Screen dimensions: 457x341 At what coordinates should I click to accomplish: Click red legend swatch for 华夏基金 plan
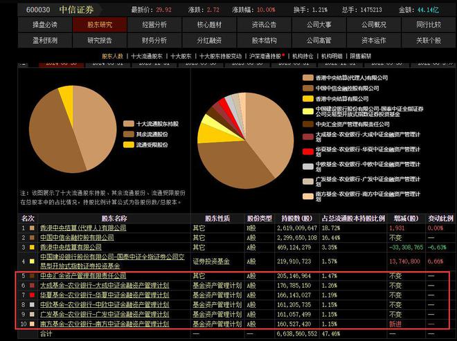pos(307,151)
